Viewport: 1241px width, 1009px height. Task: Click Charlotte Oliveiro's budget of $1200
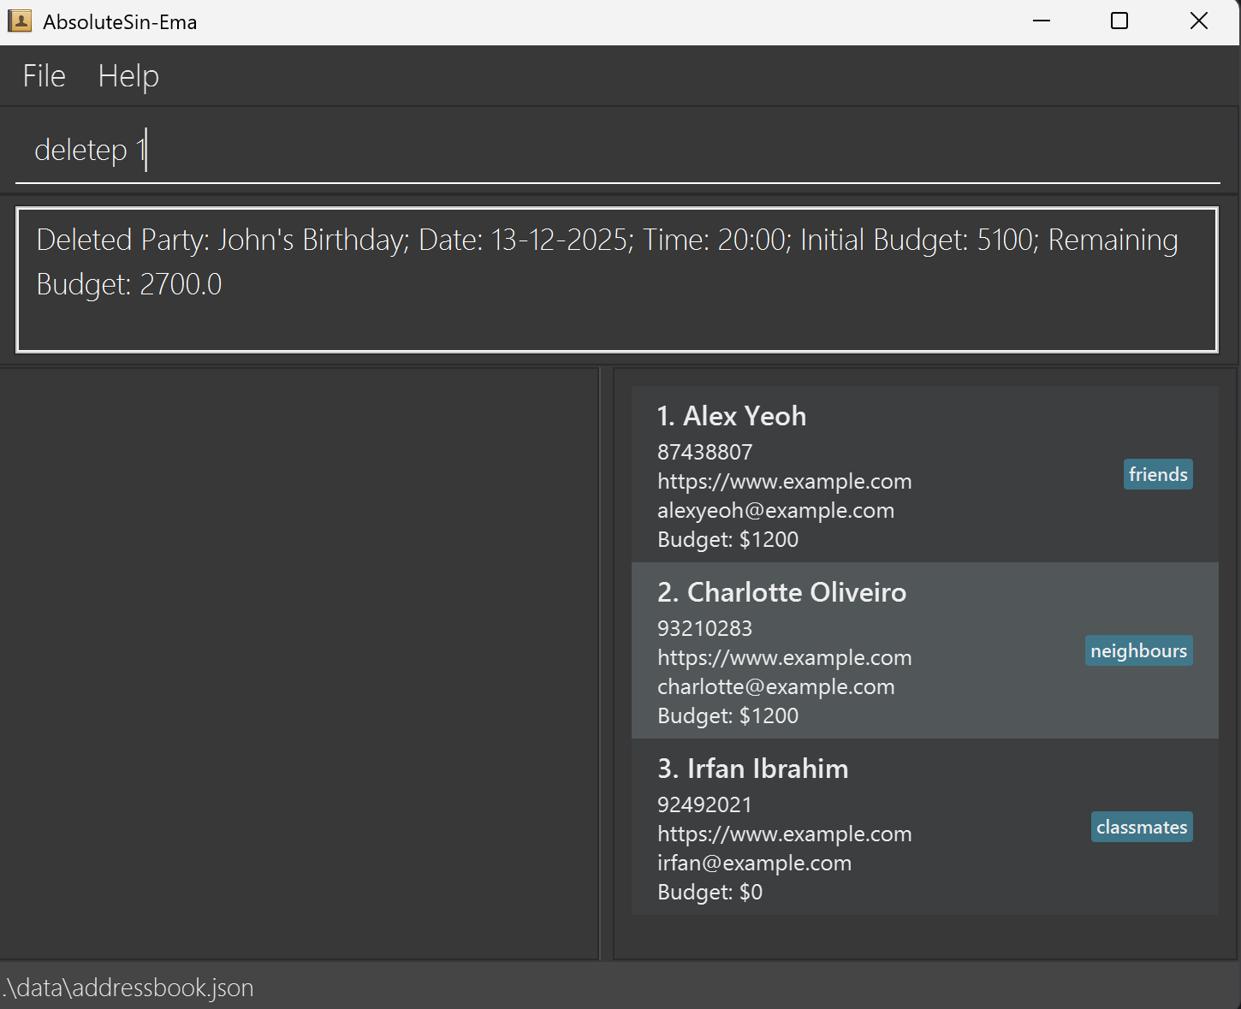(727, 715)
